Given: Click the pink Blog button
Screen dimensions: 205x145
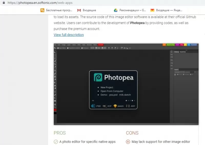Looking at the screenshot, I should click(x=182, y=45).
